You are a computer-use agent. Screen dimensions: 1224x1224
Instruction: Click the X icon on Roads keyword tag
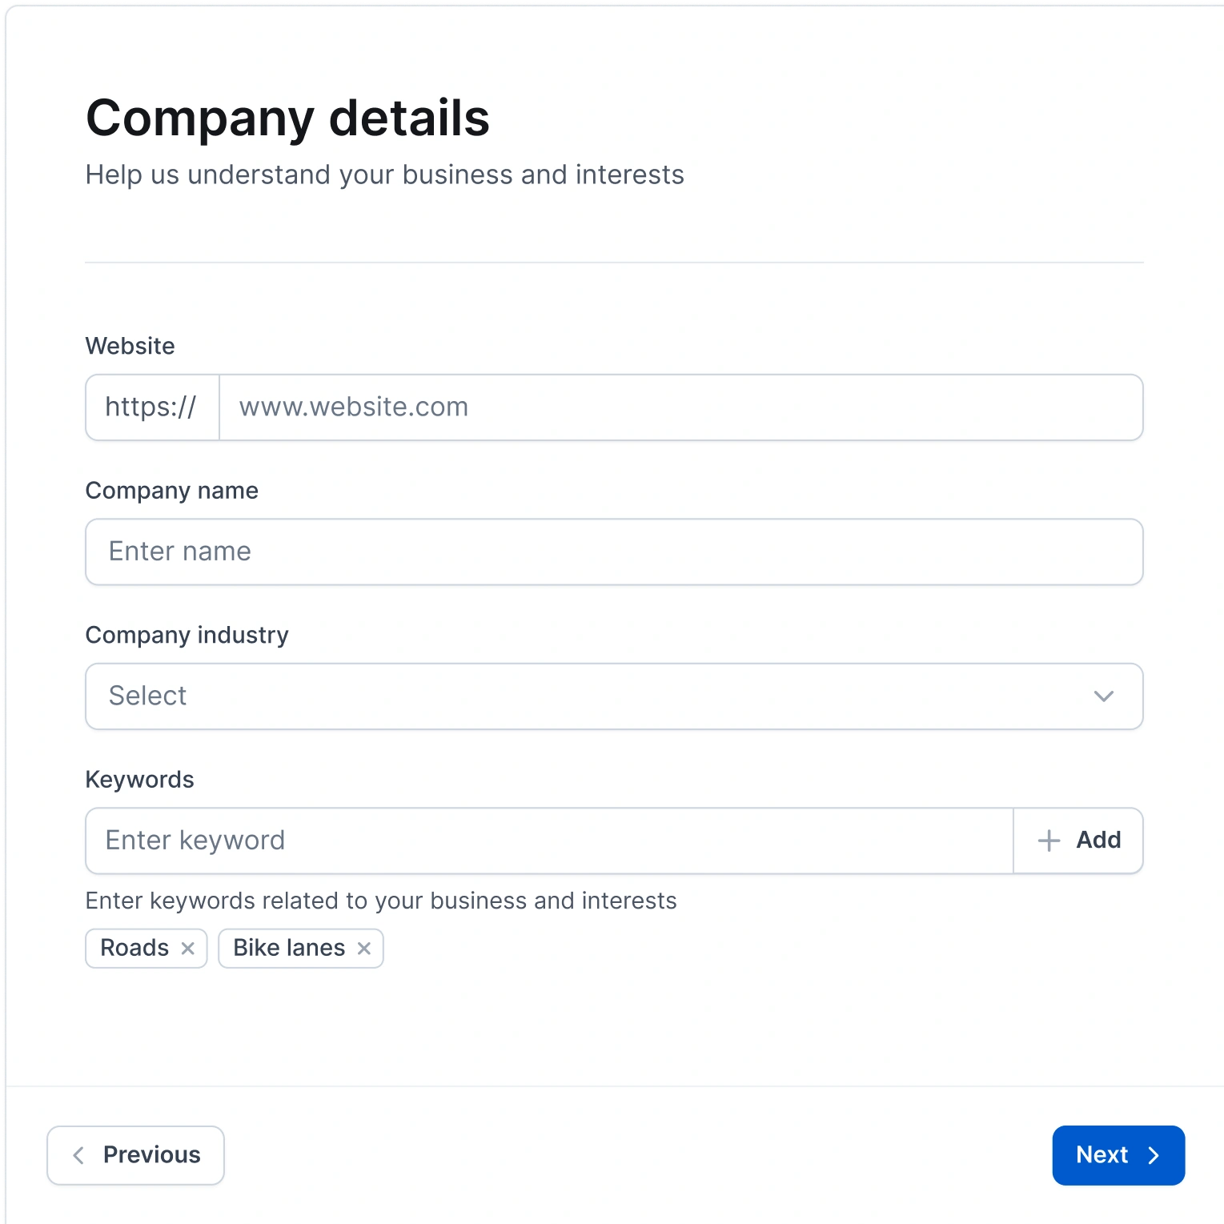click(189, 948)
